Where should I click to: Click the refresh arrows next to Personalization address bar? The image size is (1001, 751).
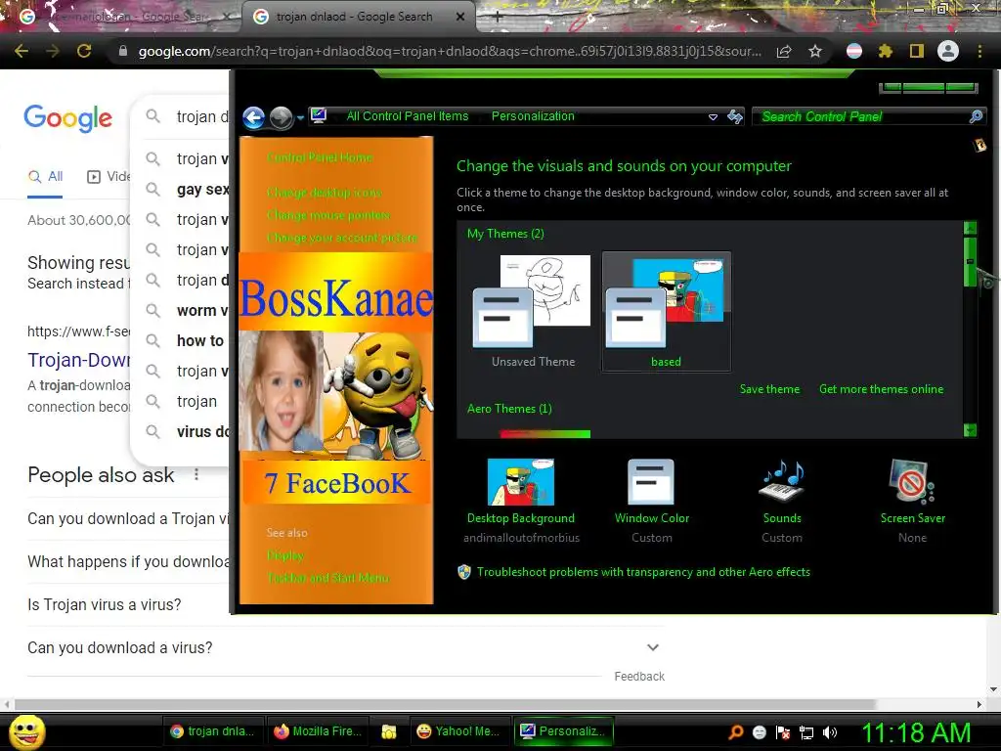[735, 116]
